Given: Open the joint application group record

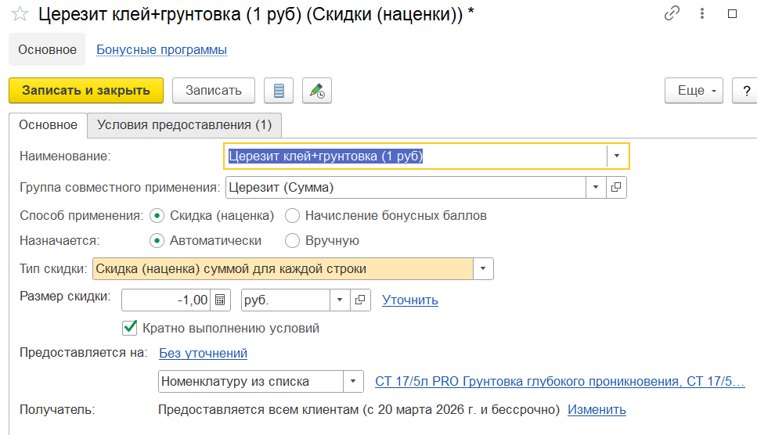Looking at the screenshot, I should [x=616, y=188].
